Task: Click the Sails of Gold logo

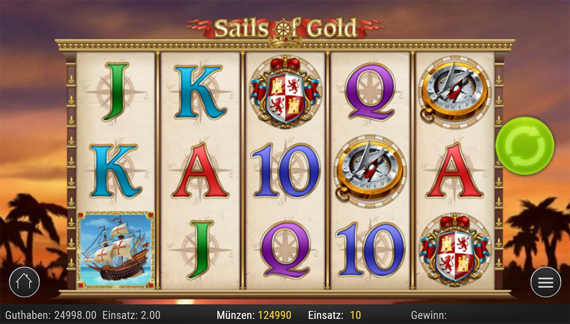Action: (285, 28)
